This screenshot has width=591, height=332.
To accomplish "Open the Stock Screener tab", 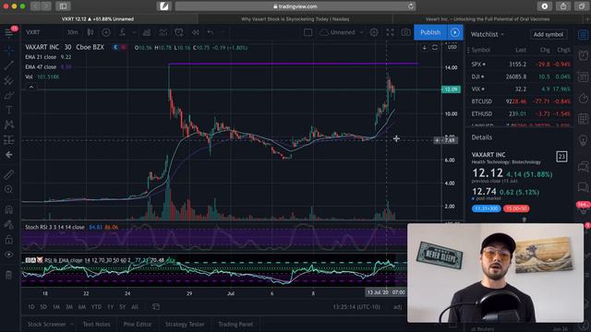I will coord(47,325).
